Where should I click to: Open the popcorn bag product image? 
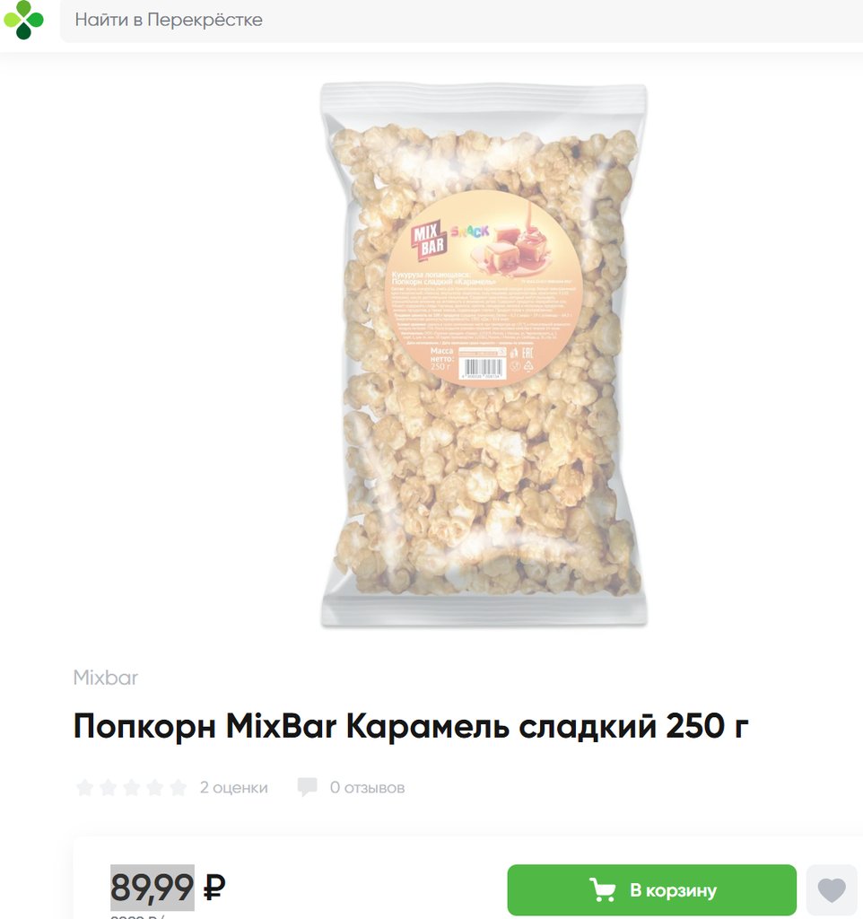pyautogui.click(x=484, y=355)
